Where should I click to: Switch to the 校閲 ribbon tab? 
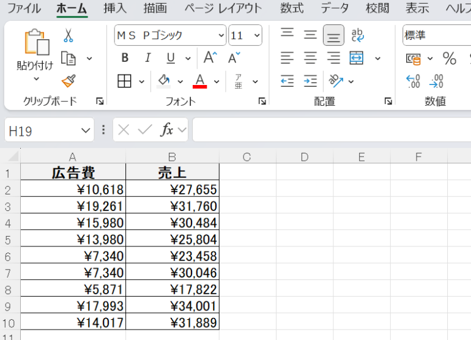[x=377, y=9]
